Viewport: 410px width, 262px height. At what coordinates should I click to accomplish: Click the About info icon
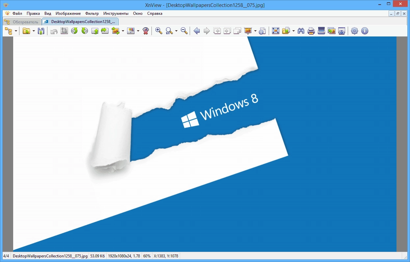tap(365, 31)
